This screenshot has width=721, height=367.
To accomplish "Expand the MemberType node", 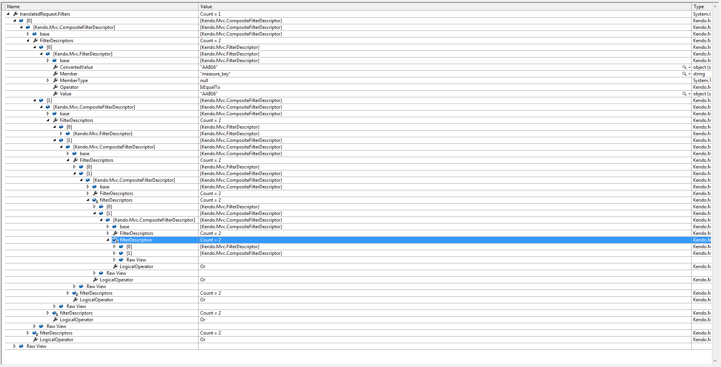I will pyautogui.click(x=48, y=81).
